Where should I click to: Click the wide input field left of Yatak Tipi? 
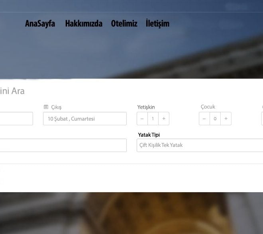(63, 145)
